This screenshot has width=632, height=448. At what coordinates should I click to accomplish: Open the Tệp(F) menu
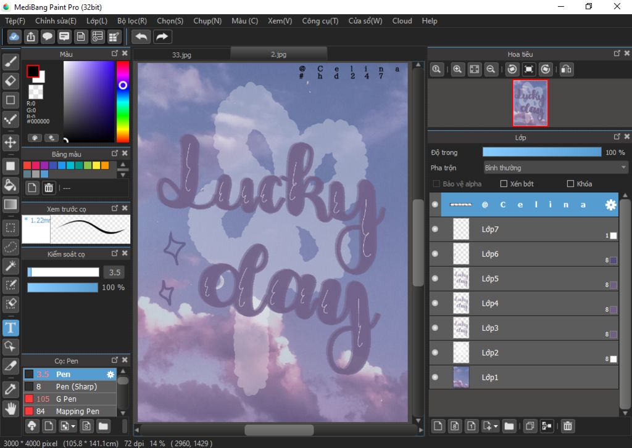(x=15, y=21)
